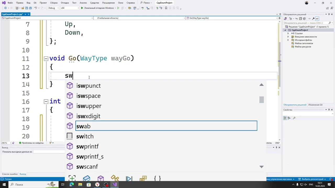Open the Go(WayType wayGo) member dropdown

tap(232, 18)
